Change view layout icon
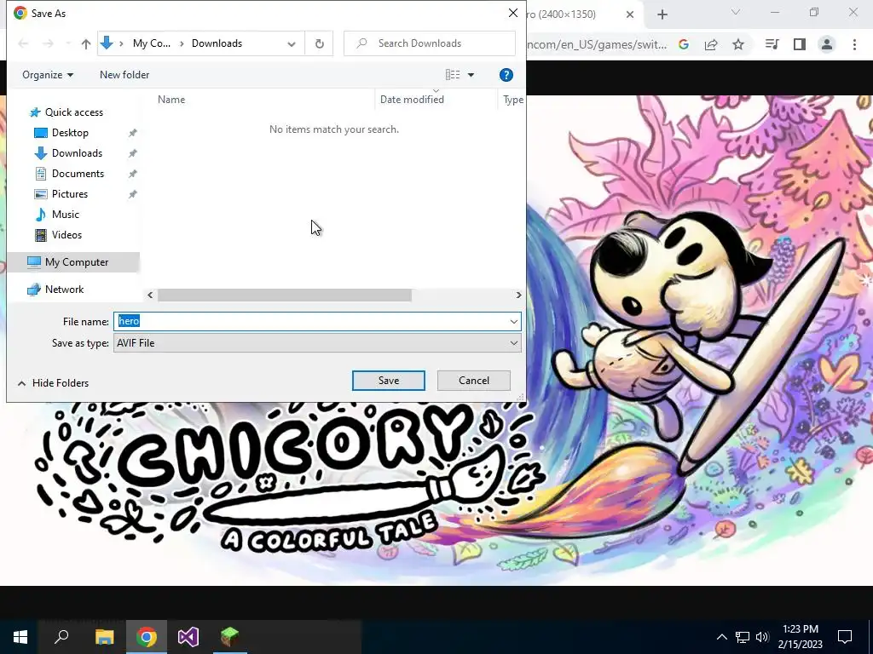The image size is (873, 654). pyautogui.click(x=453, y=75)
